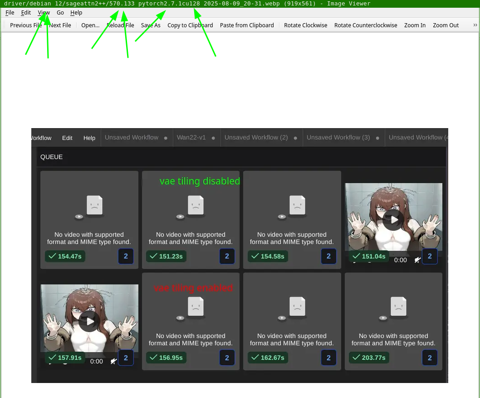Image resolution: width=480 pixels, height=398 pixels.
Task: Select the Unsaved Workflow (2) tab
Action: [x=256, y=137]
